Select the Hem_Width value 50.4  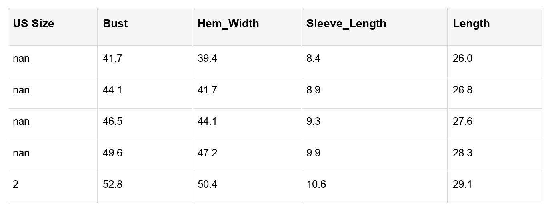click(207, 185)
